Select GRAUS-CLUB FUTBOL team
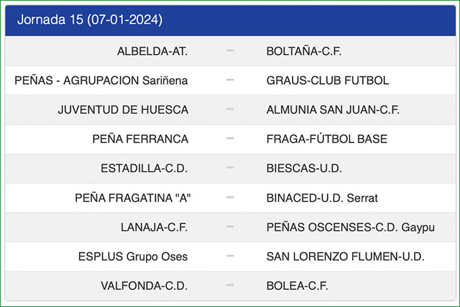 coord(328,81)
